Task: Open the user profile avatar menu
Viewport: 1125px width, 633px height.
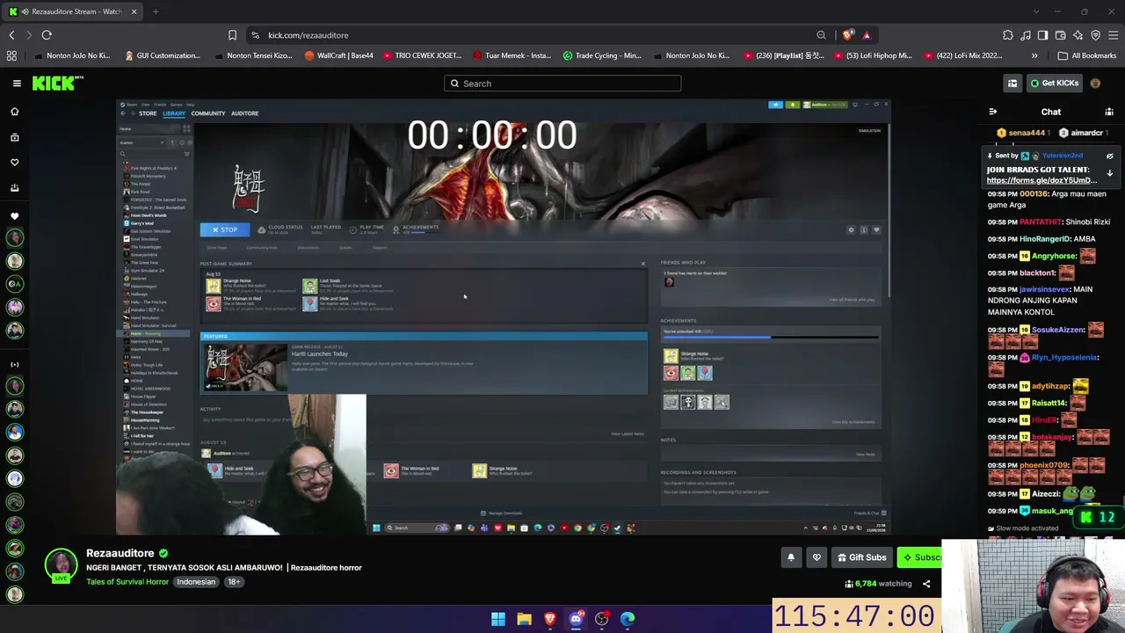Action: (1095, 84)
